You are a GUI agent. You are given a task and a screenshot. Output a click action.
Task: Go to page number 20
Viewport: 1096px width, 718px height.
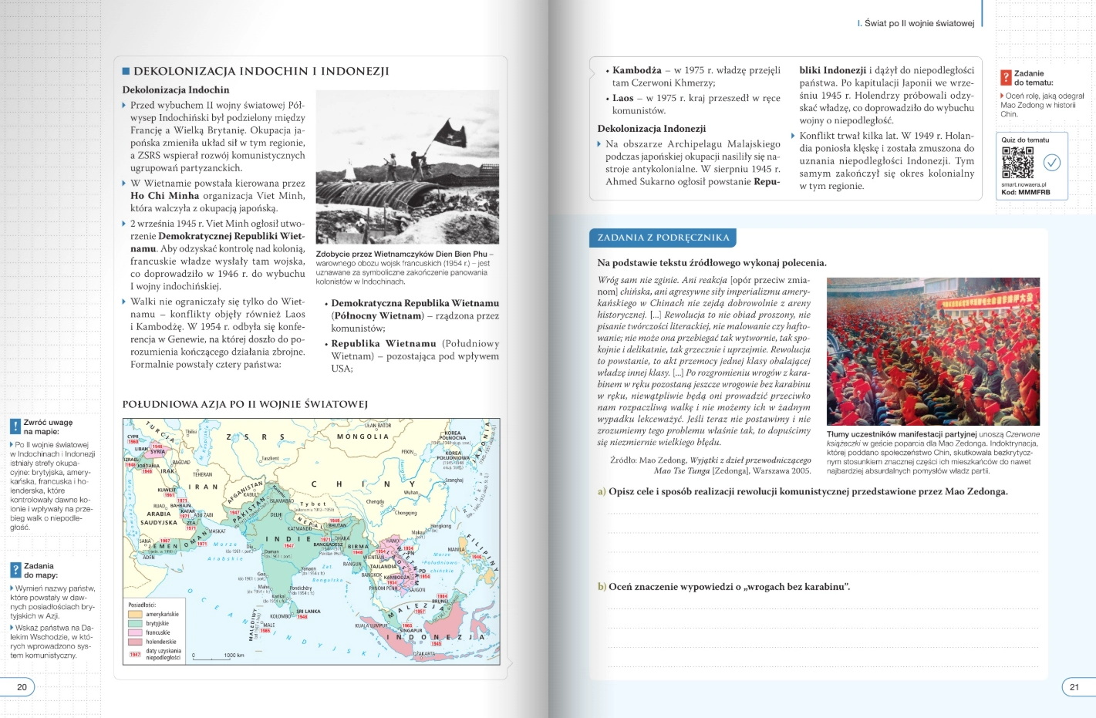22,687
